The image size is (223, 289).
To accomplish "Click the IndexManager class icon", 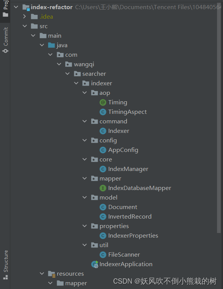I will coord(103,169).
